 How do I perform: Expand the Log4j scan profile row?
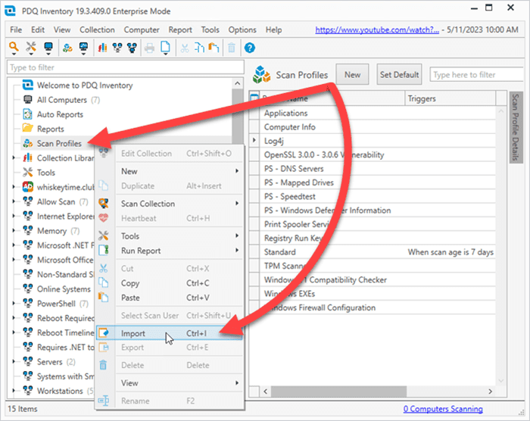tap(254, 140)
